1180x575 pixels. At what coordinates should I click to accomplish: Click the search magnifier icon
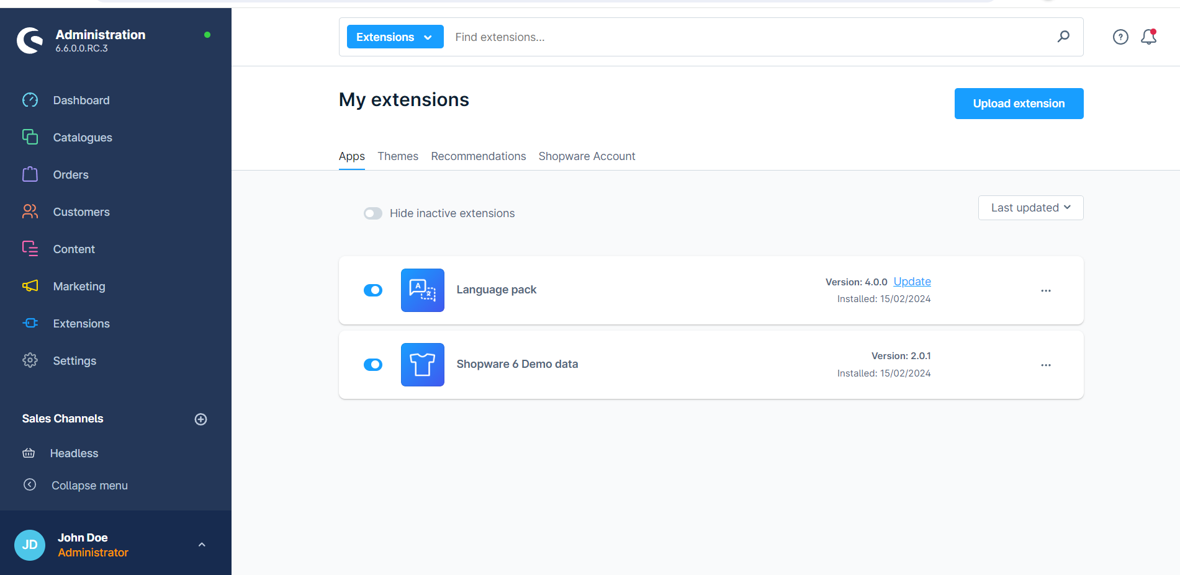click(1064, 37)
